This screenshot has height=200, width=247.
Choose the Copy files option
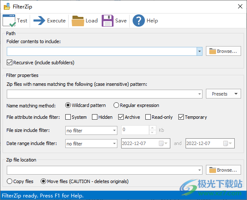click(9, 181)
